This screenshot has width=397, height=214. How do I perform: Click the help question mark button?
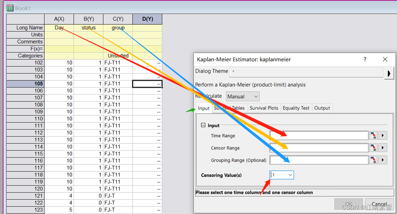(365, 59)
